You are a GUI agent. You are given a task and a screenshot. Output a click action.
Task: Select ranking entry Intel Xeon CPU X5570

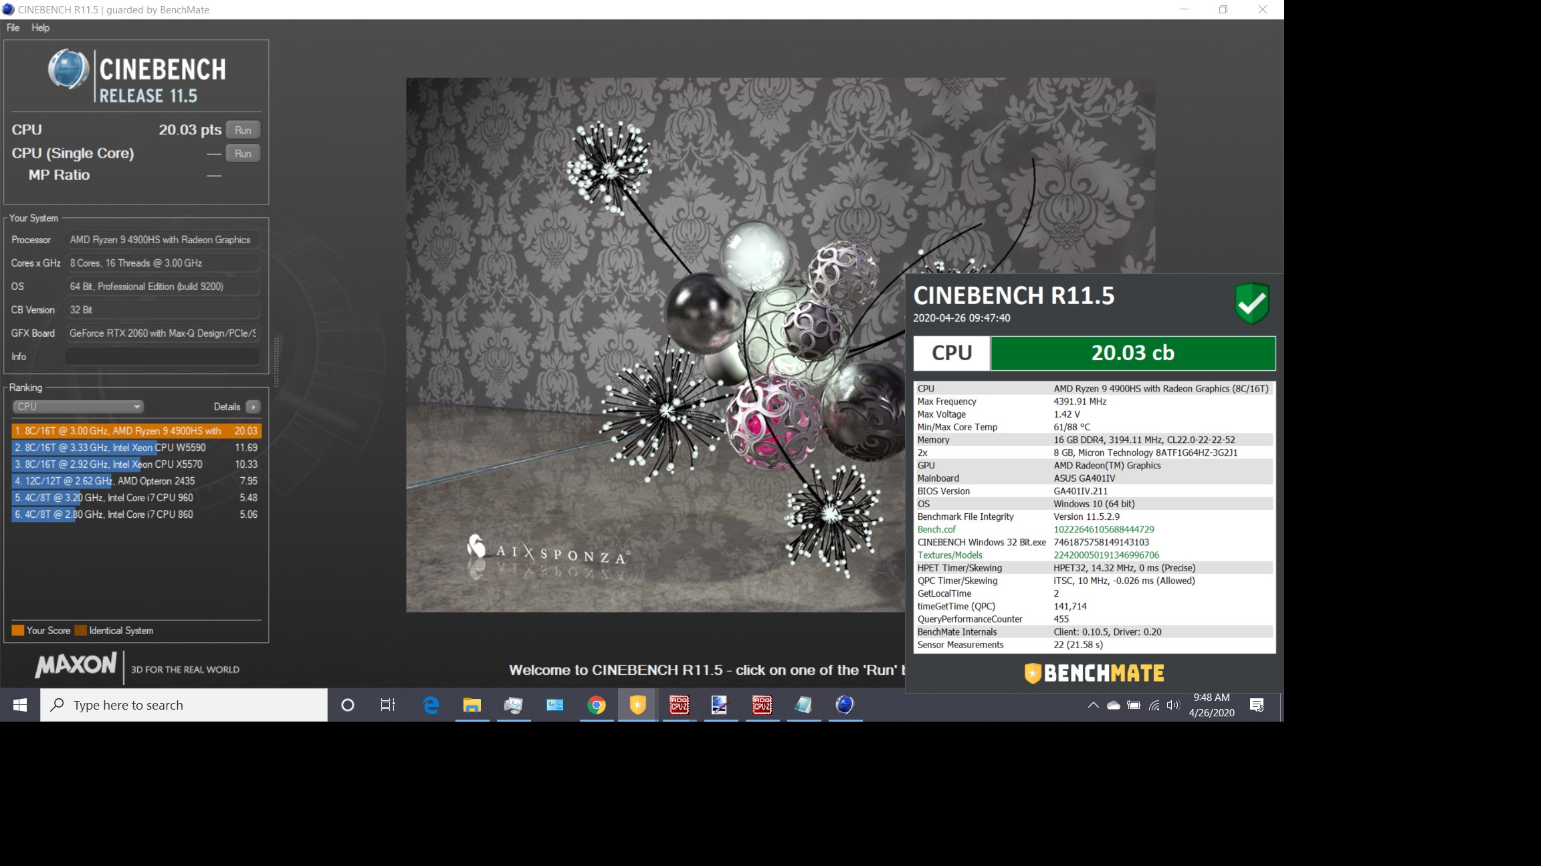click(x=136, y=464)
